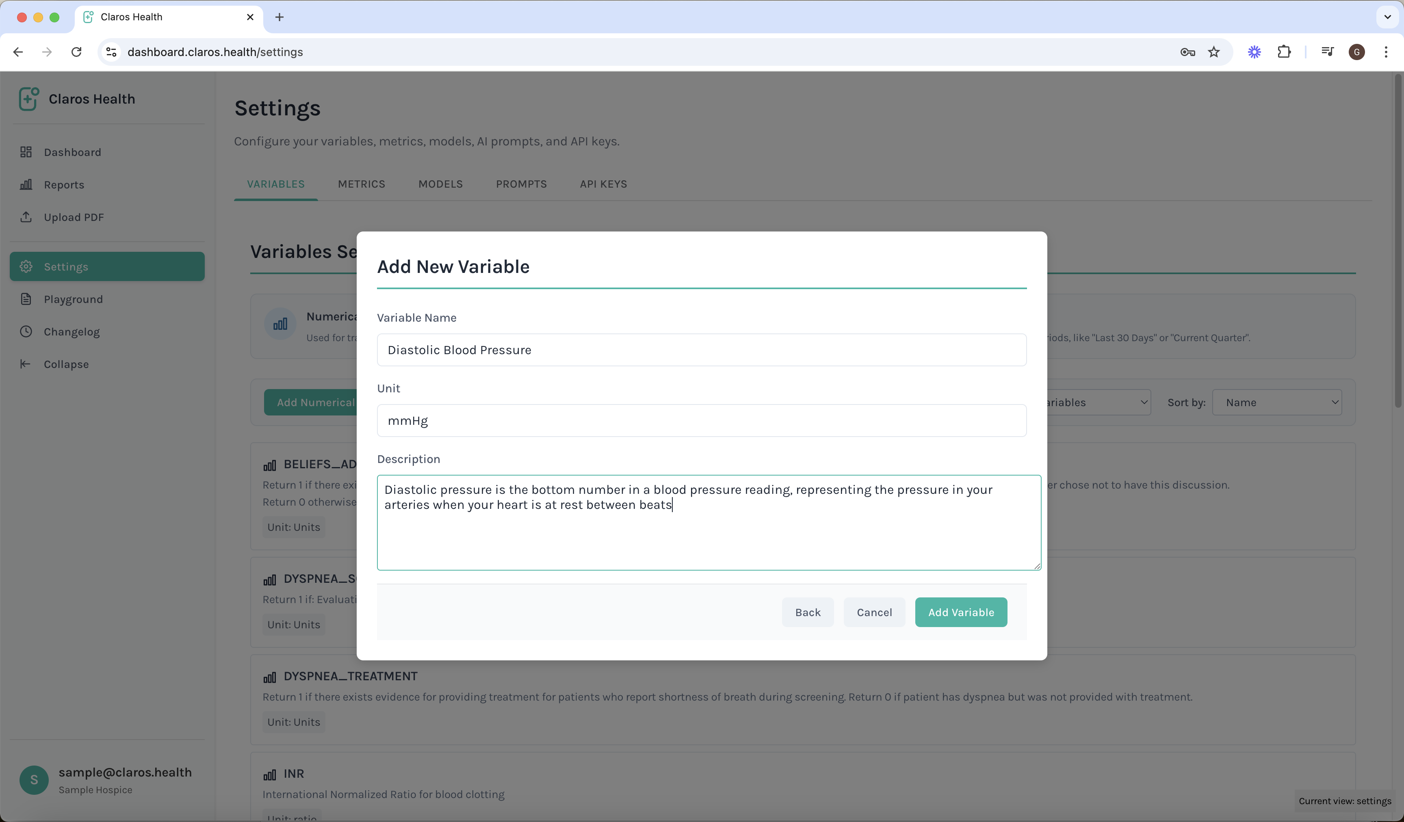Select Reports in the sidebar
1404x822 pixels.
click(64, 185)
